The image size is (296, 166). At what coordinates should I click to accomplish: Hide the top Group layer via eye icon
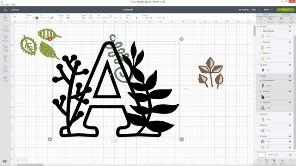point(290,27)
